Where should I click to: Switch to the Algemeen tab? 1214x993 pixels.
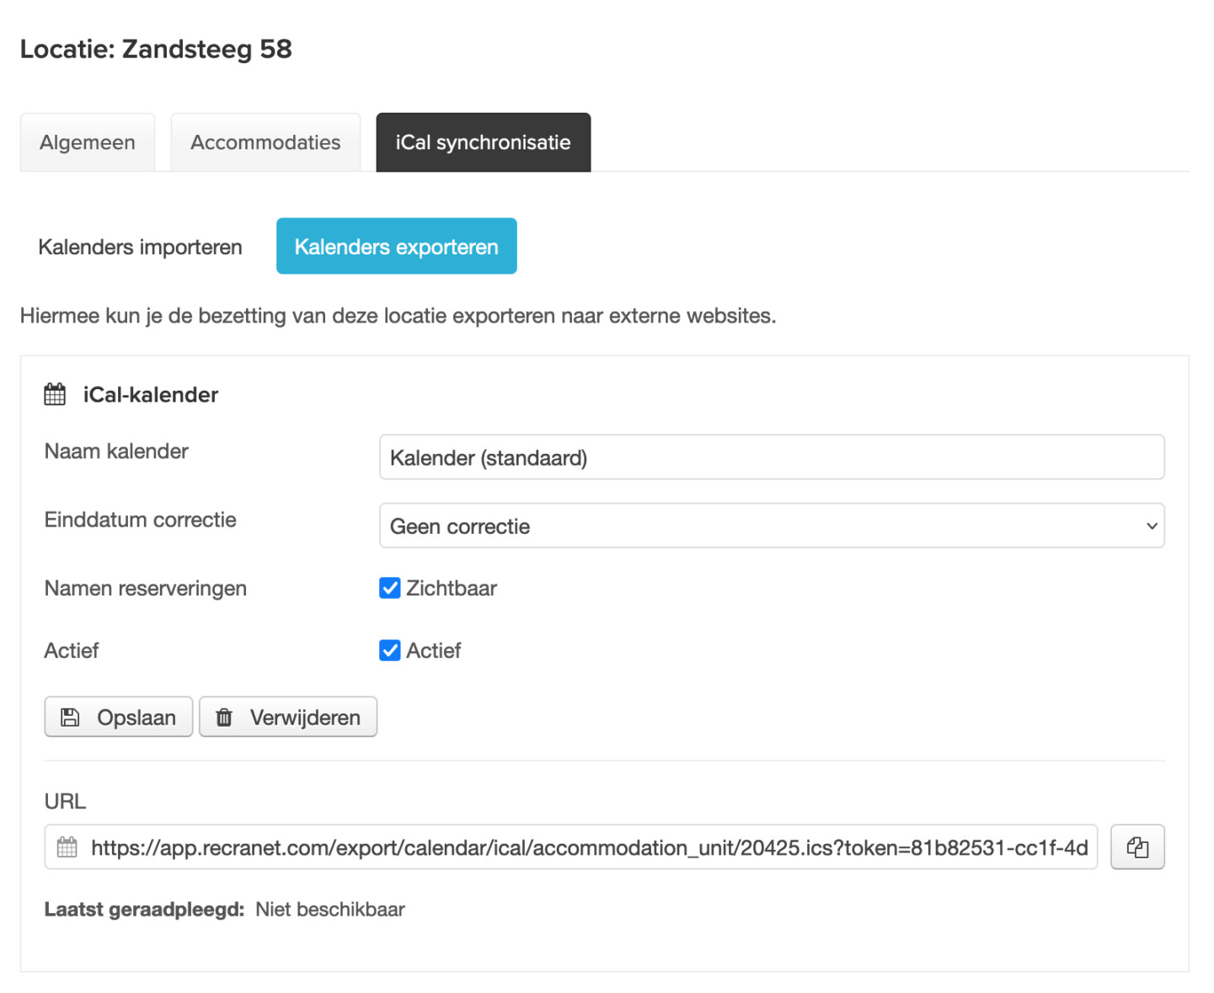(x=88, y=142)
